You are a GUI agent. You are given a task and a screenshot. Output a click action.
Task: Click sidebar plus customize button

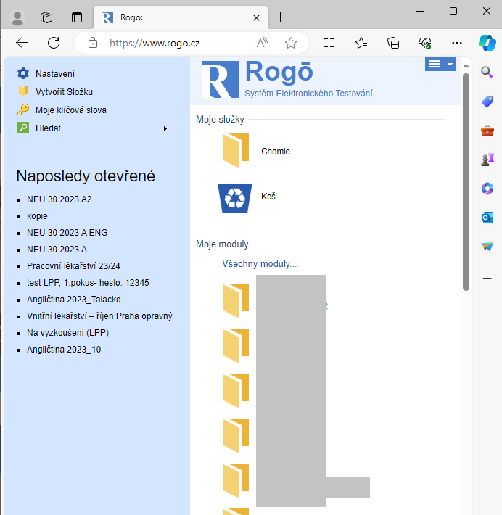[x=487, y=279]
